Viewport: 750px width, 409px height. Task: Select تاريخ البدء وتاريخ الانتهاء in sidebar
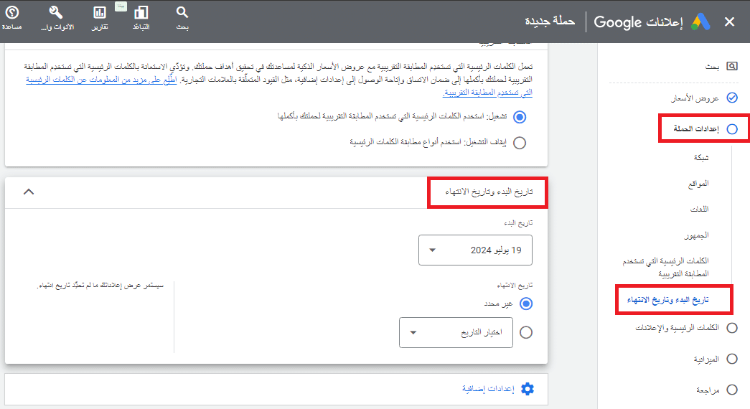pos(667,300)
